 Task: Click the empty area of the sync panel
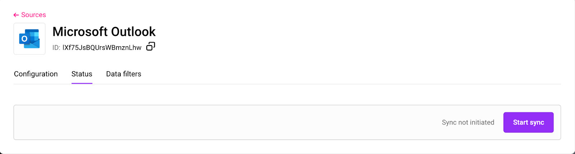point(216,122)
